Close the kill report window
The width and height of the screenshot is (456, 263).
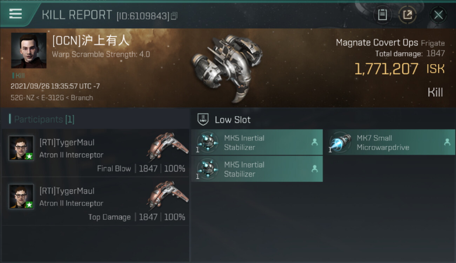438,15
